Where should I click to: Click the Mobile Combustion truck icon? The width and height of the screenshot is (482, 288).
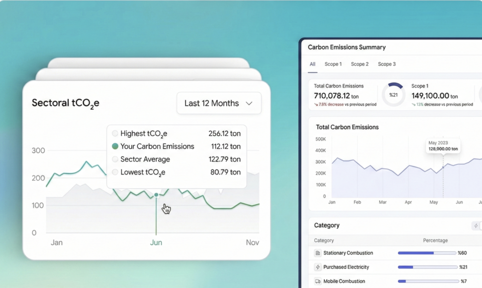[318, 281]
